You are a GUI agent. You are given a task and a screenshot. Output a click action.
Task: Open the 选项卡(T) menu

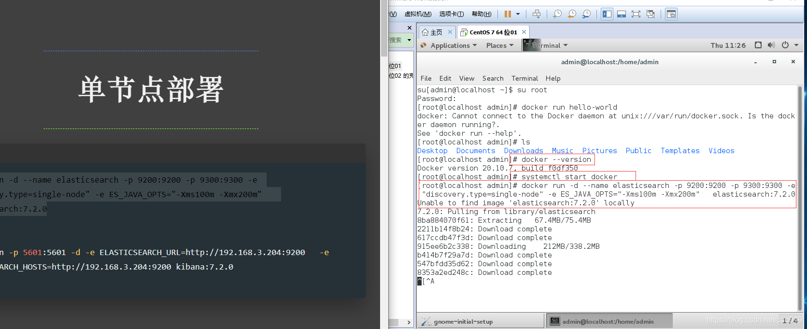tap(451, 14)
